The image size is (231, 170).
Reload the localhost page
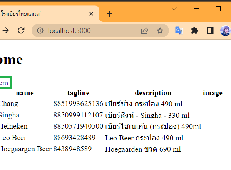pyautogui.click(x=22, y=31)
